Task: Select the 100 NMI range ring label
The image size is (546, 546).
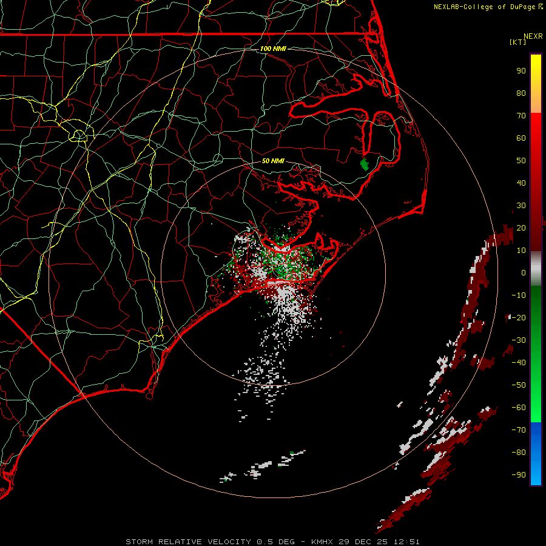Action: [x=273, y=49]
